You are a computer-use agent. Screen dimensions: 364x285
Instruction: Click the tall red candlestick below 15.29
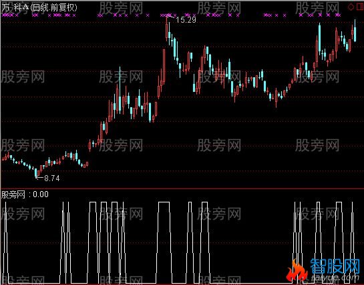(x=167, y=29)
